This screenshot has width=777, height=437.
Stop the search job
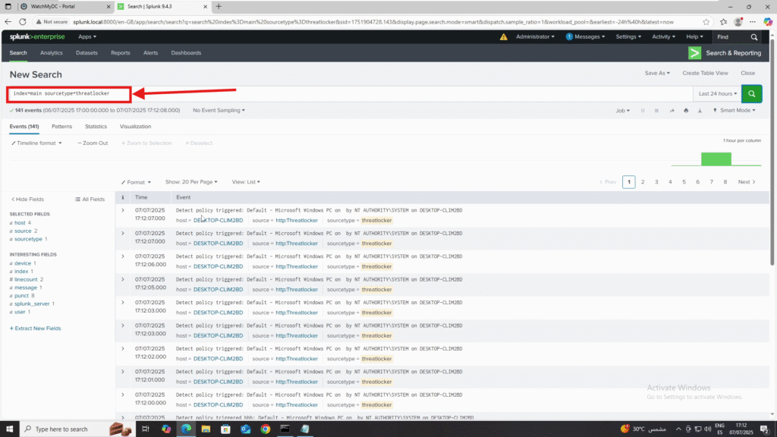click(656, 111)
